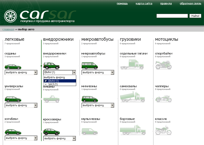Click the minibus icon under микроавтобусы
Viewport: 204px width, 145px height.
pyautogui.click(x=90, y=66)
